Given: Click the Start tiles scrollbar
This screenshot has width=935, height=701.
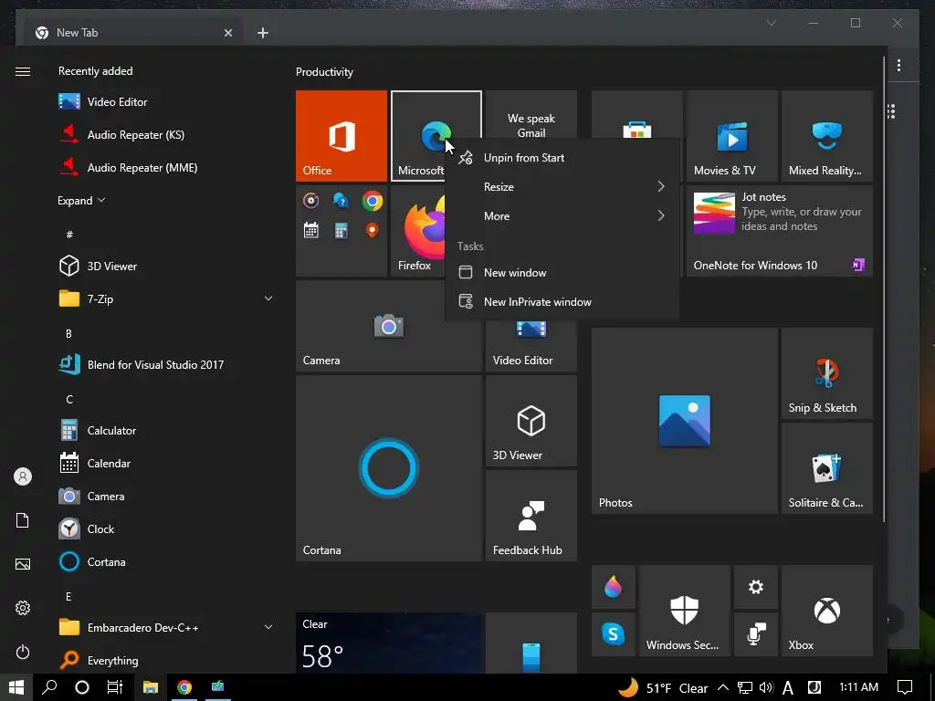Looking at the screenshot, I should [883, 289].
